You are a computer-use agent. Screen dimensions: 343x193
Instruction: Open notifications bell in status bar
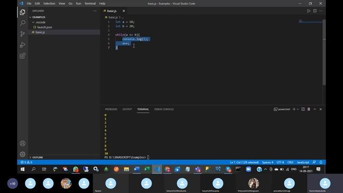pyautogui.click(x=320, y=162)
